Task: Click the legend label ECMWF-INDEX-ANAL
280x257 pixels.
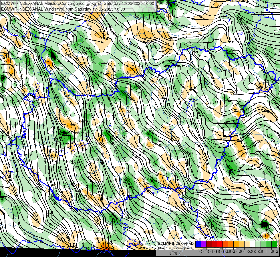Action: coord(175,244)
